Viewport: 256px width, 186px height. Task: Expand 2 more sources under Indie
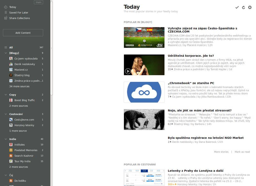(x=18, y=167)
